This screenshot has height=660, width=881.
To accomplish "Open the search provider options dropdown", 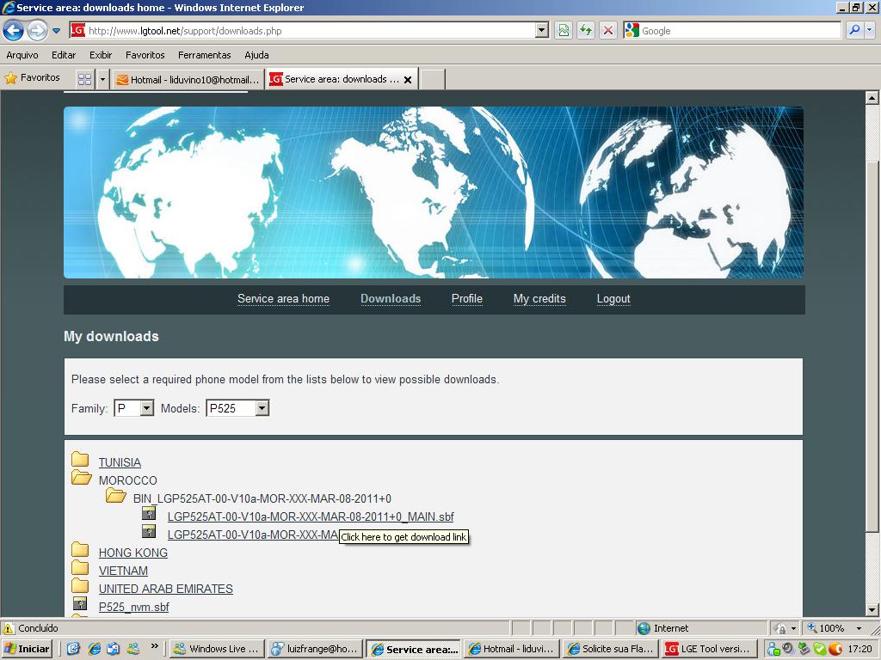I will (x=870, y=30).
